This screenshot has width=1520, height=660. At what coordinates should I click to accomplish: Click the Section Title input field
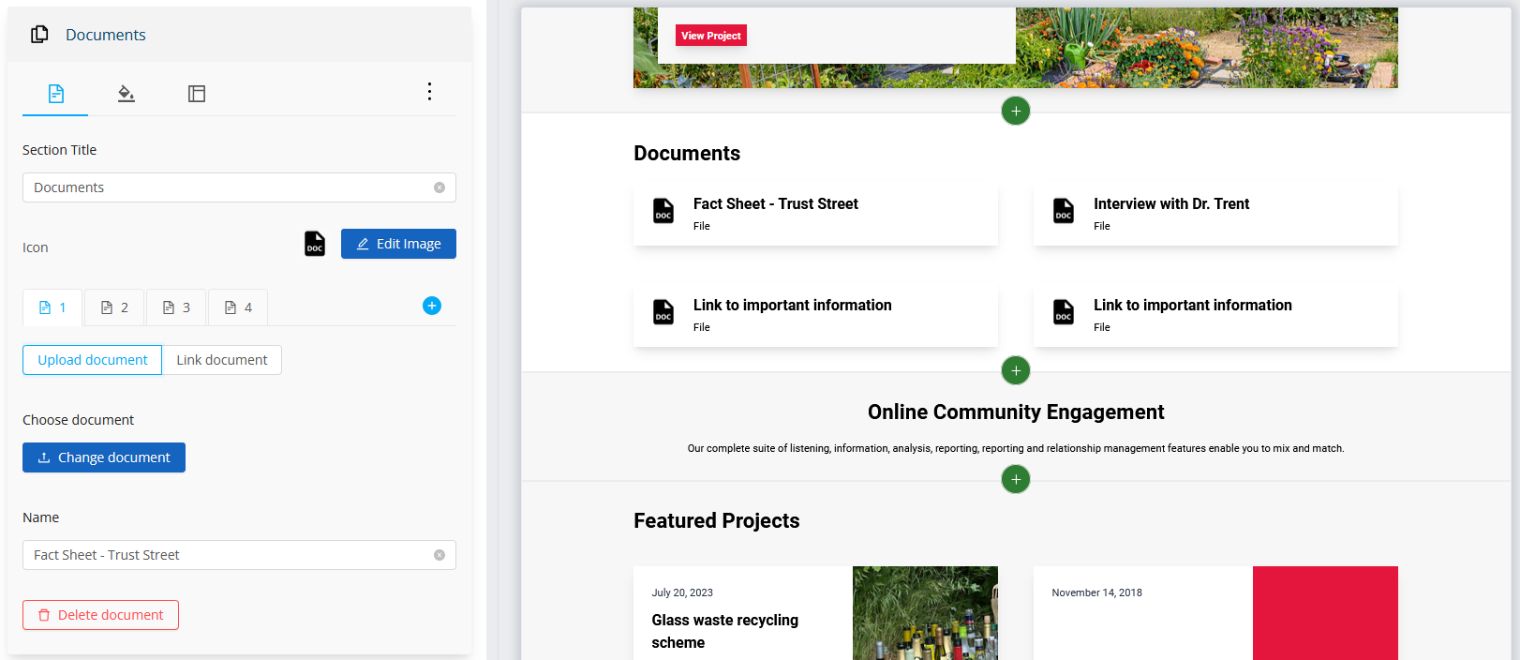pyautogui.click(x=239, y=187)
